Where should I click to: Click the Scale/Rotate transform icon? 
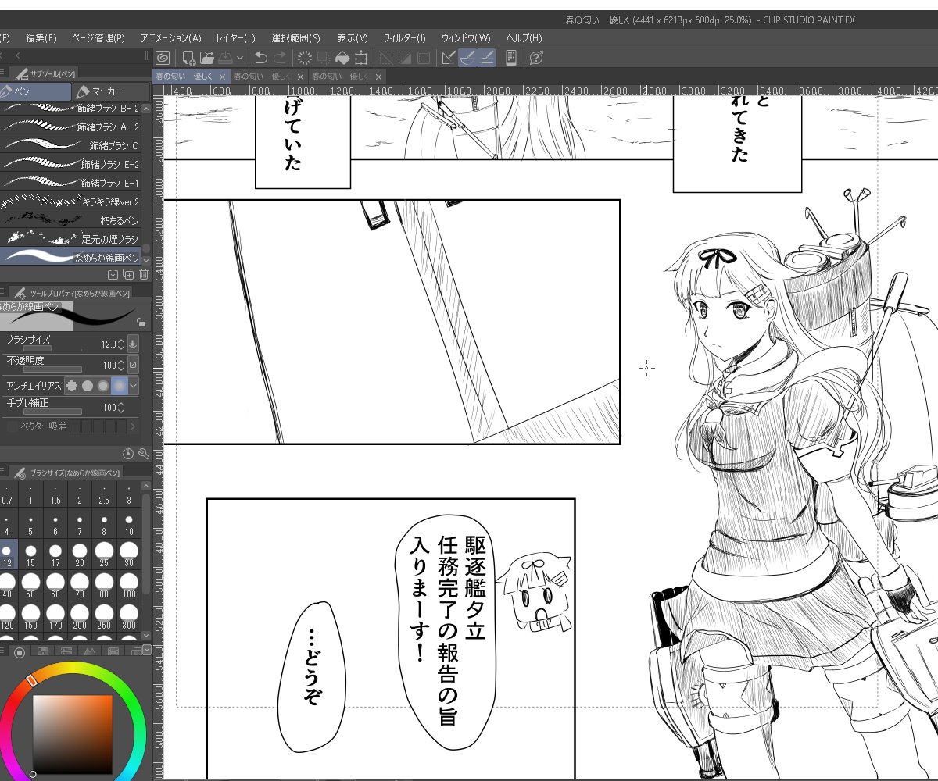point(361,57)
